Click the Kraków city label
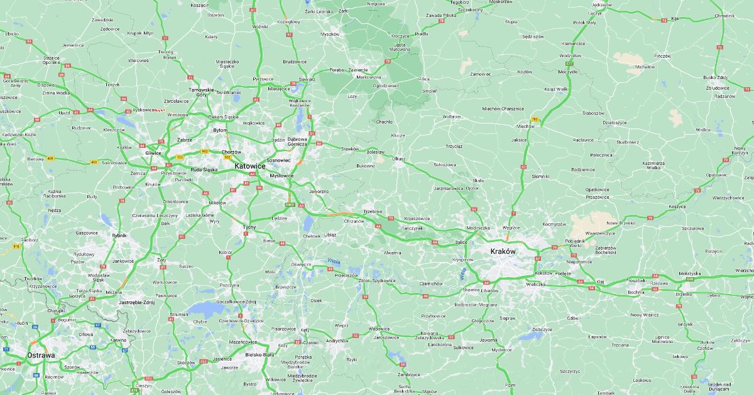754x395 pixels. (x=503, y=251)
